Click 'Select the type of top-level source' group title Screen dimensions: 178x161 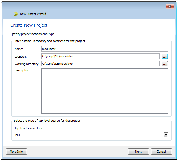click(47, 121)
